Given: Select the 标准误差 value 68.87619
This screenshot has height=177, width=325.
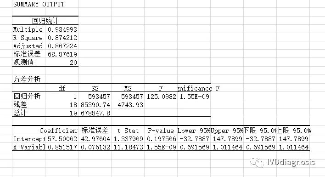Looking at the screenshot, I should point(62,54).
